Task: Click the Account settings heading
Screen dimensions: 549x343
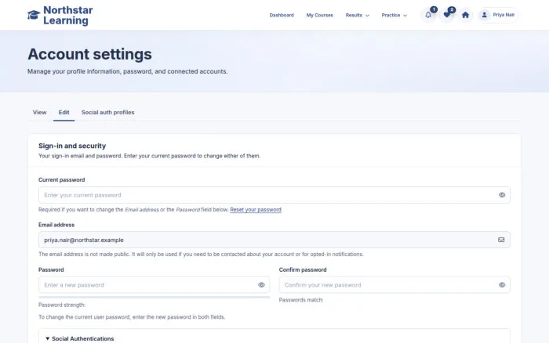Action: (89, 54)
